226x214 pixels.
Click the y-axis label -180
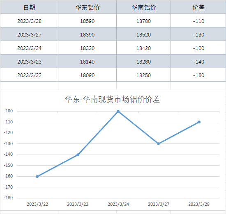coord(8,198)
